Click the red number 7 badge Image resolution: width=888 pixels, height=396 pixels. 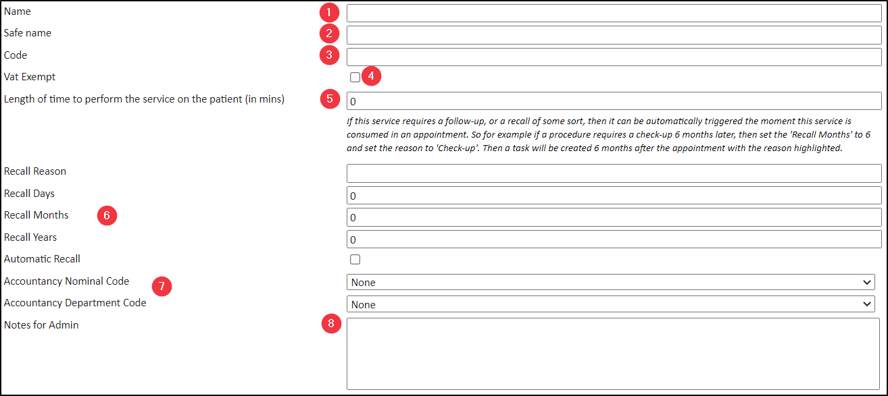(x=161, y=286)
